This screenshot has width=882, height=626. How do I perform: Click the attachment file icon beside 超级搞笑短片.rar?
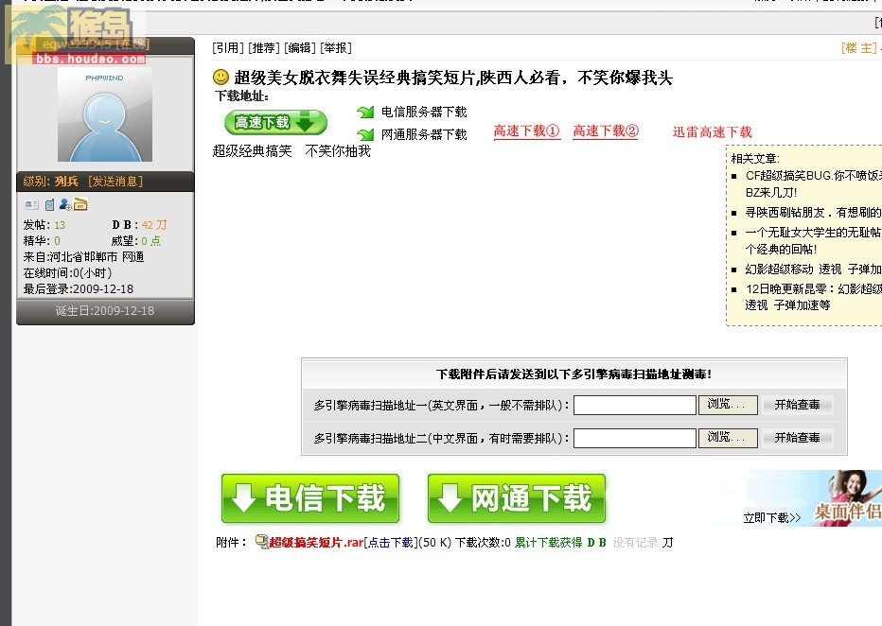pos(261,541)
